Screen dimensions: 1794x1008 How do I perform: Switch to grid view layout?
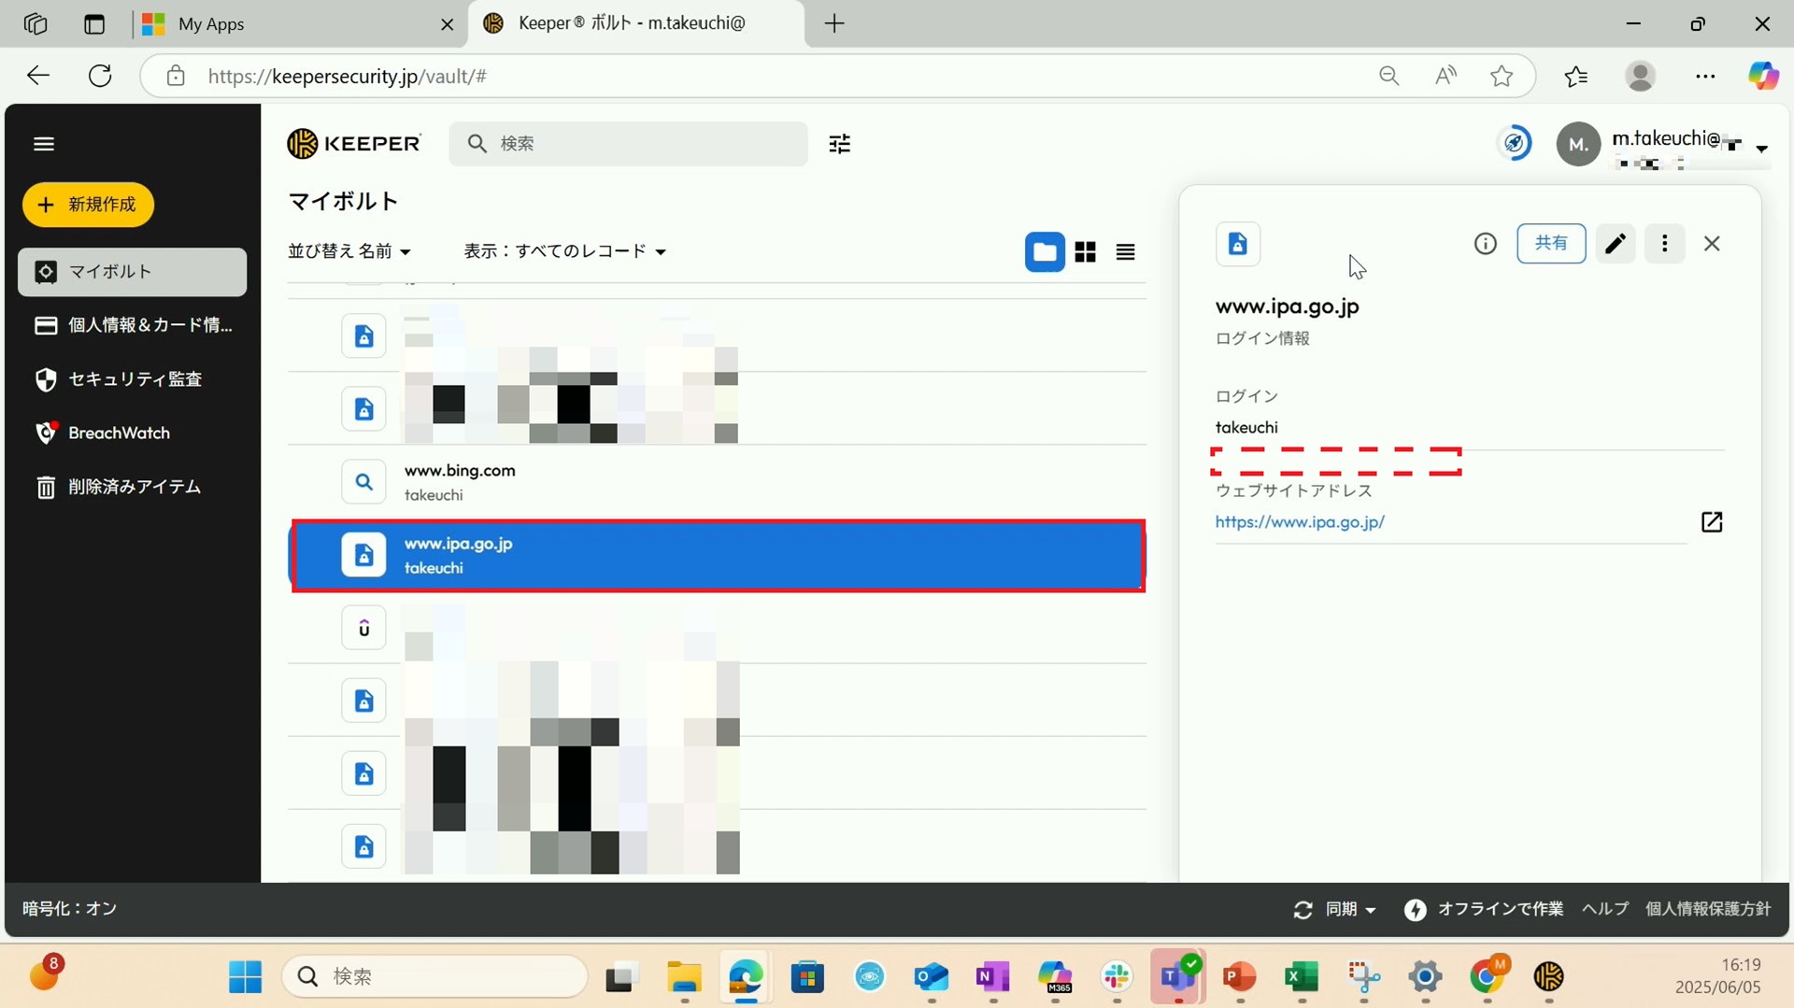1085,252
